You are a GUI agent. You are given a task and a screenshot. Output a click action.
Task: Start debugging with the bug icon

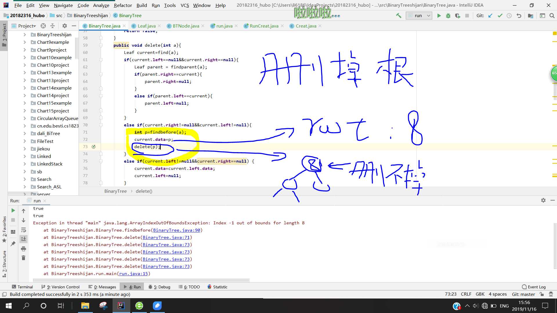pos(448,16)
